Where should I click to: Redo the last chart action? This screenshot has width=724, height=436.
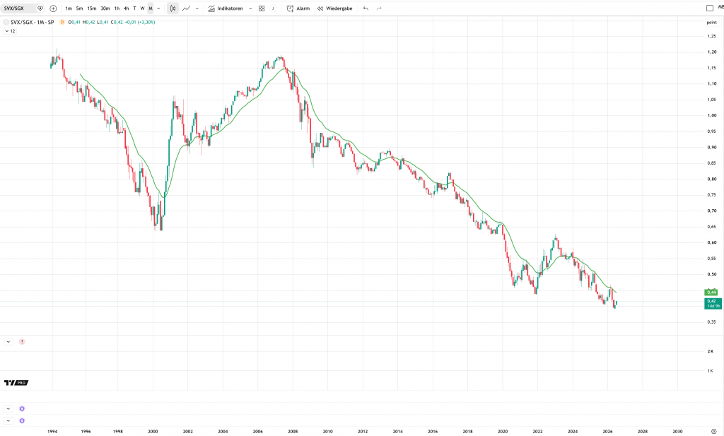pyautogui.click(x=379, y=8)
